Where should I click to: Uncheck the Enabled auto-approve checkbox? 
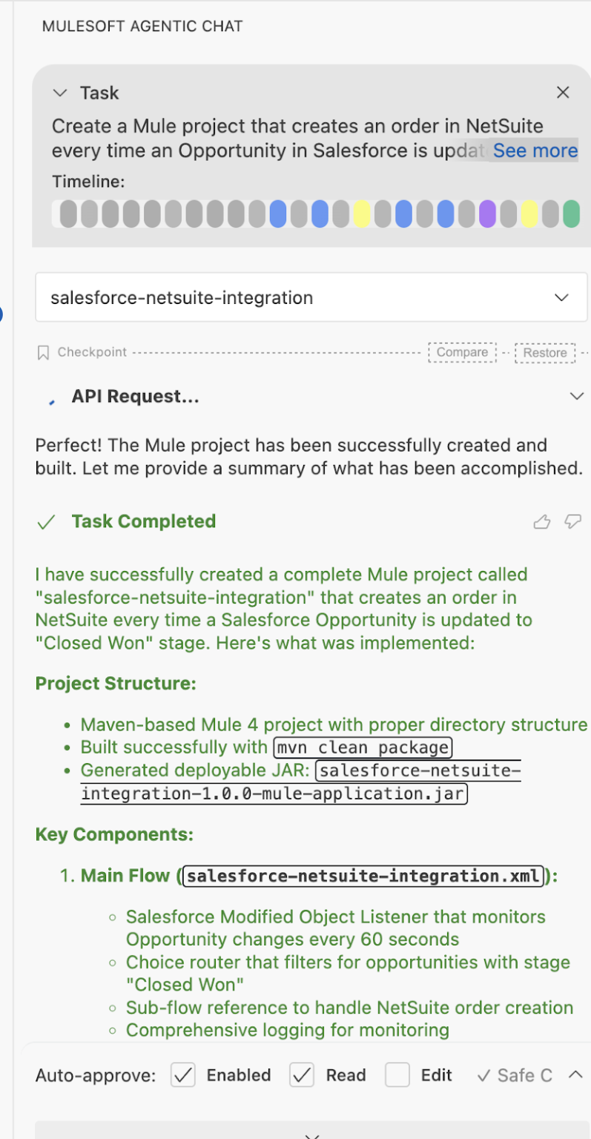[x=183, y=1074]
